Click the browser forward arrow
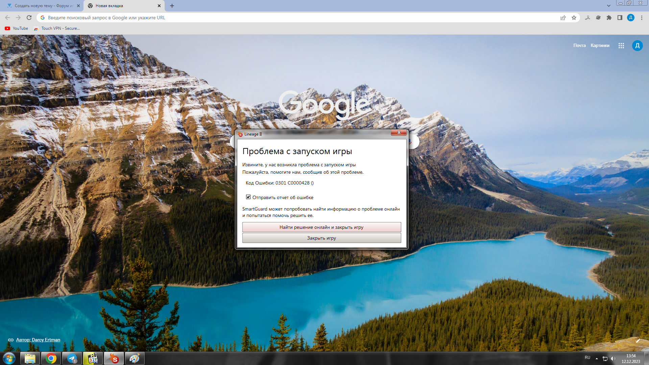This screenshot has width=649, height=365. [x=18, y=18]
